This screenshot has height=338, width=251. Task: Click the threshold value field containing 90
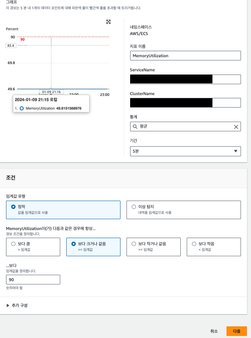pos(33,280)
